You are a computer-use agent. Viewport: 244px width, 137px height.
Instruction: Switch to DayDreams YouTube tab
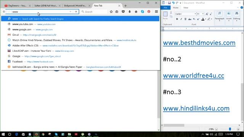[x=18, y=6]
